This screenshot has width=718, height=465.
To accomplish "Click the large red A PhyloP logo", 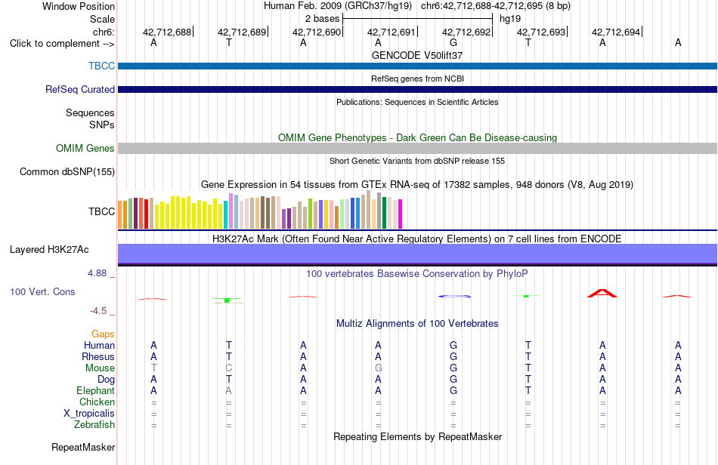I will [602, 293].
